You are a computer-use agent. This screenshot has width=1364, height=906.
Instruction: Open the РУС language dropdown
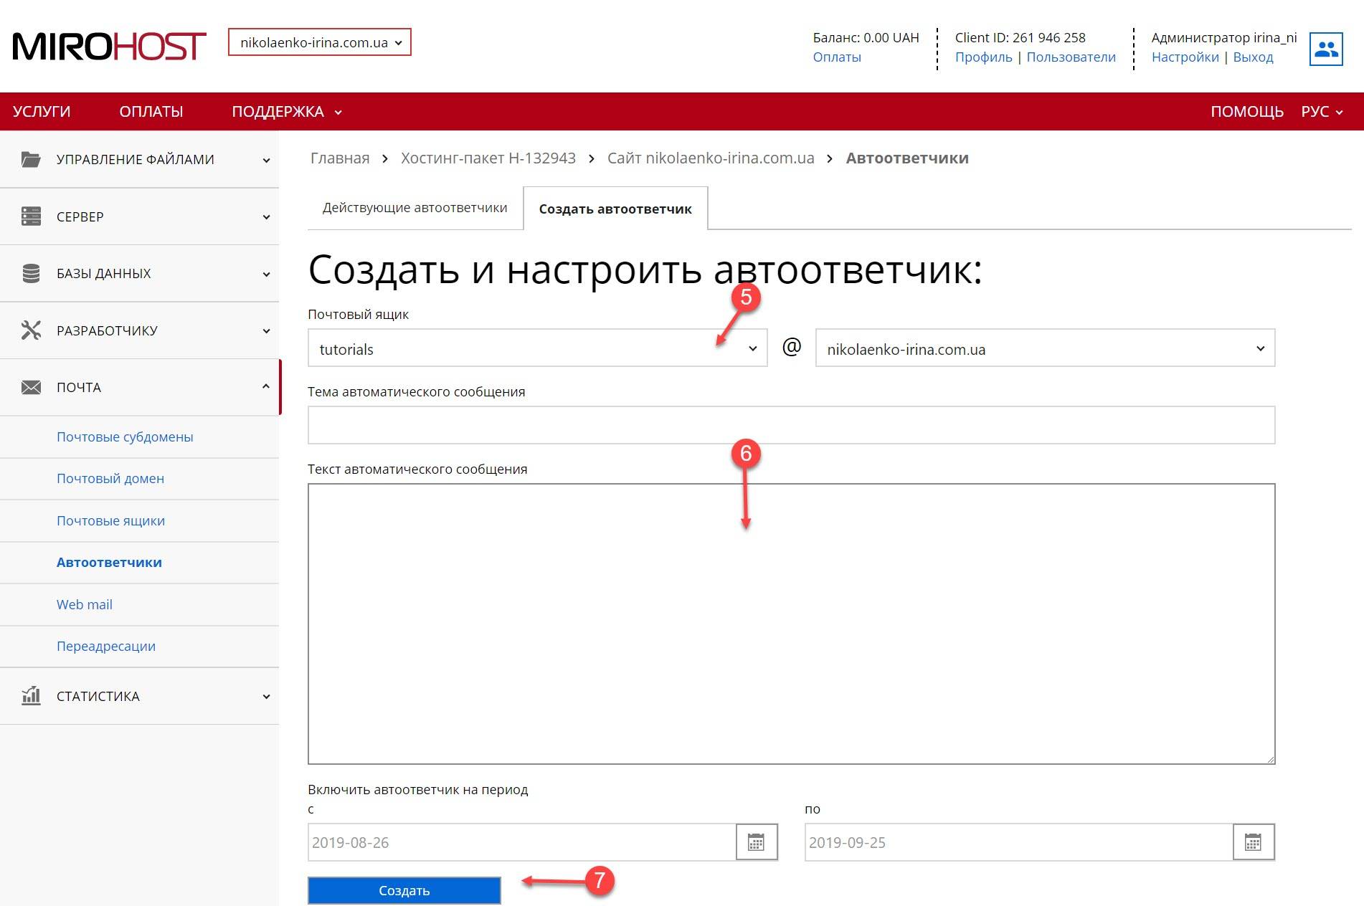pos(1322,112)
